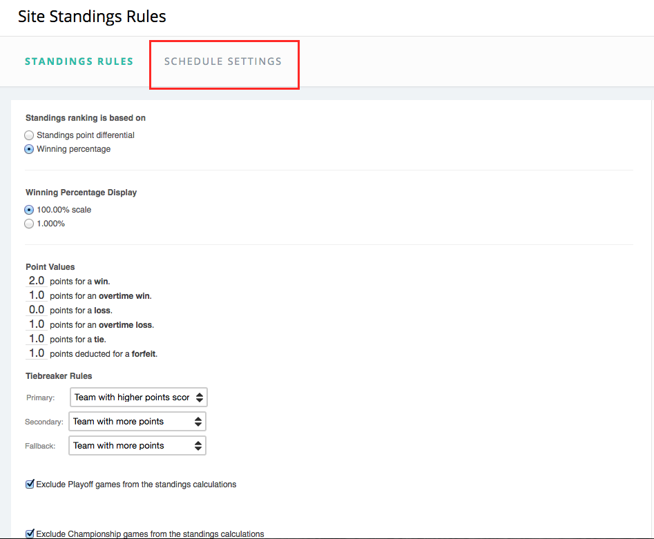This screenshot has width=654, height=539.
Task: Uncheck Exclude Playoff games from standings
Action: pyautogui.click(x=30, y=484)
